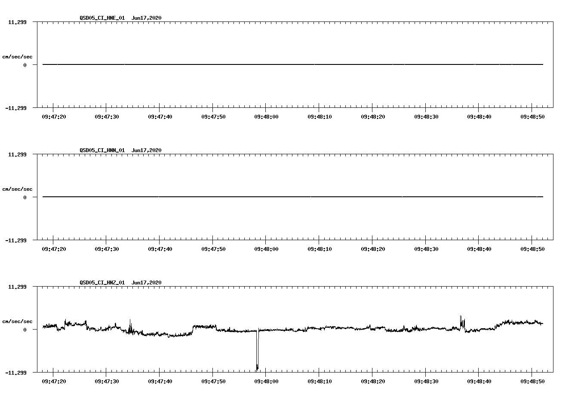Image resolution: width=584 pixels, height=397 pixels.
Task: Select 09:47:40 tick label under HNN plot
Action: point(160,249)
